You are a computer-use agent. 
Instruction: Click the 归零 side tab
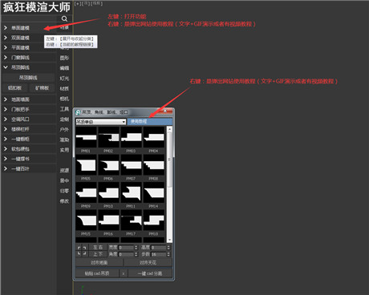(64, 191)
